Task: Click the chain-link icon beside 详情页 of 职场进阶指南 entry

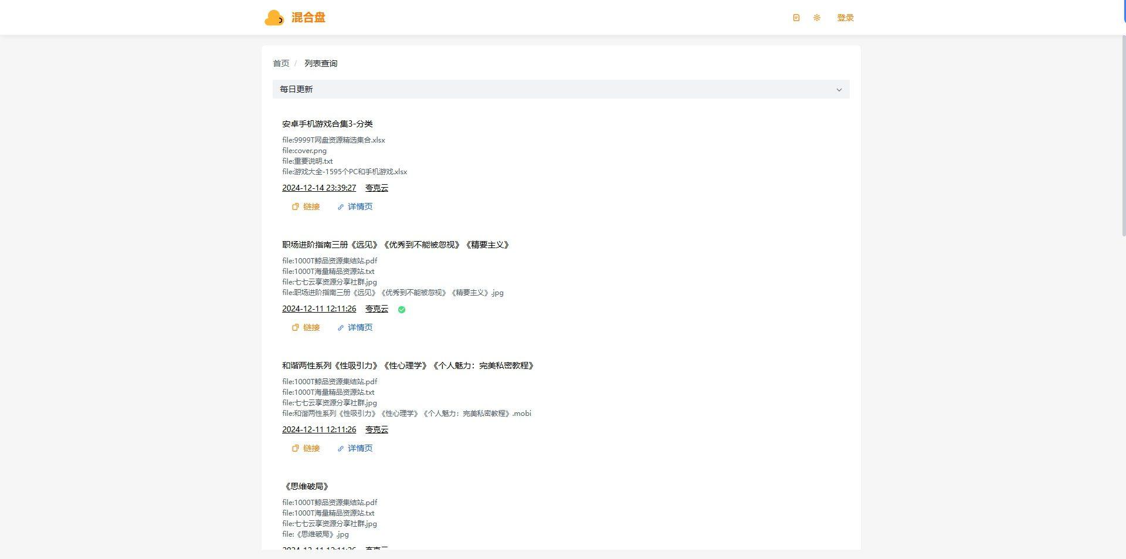Action: coord(341,327)
